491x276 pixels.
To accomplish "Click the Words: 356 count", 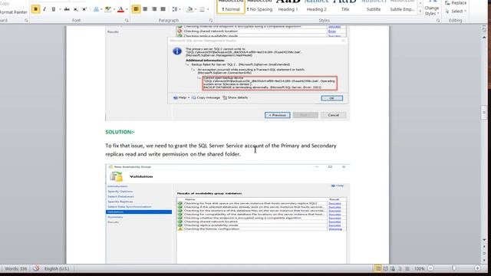I will click(x=15, y=268).
